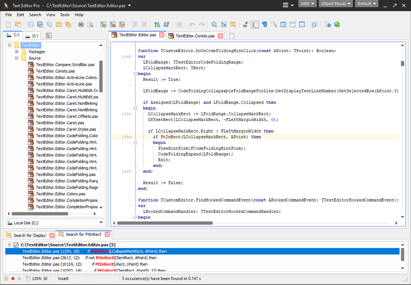411x285 pixels.
Task: Switch to the D:\ drive tab
Action: click(33, 35)
